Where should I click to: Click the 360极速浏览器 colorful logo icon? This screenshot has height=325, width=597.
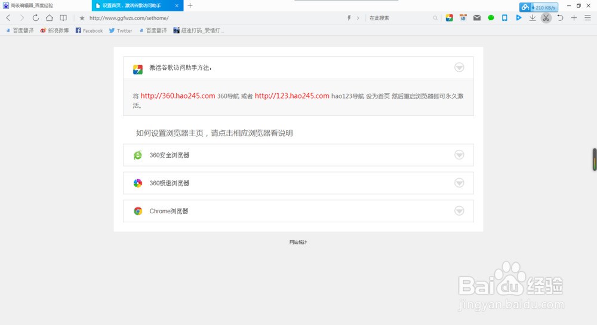(x=138, y=183)
